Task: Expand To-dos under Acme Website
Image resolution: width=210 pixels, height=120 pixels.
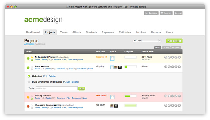Action: [37, 69]
